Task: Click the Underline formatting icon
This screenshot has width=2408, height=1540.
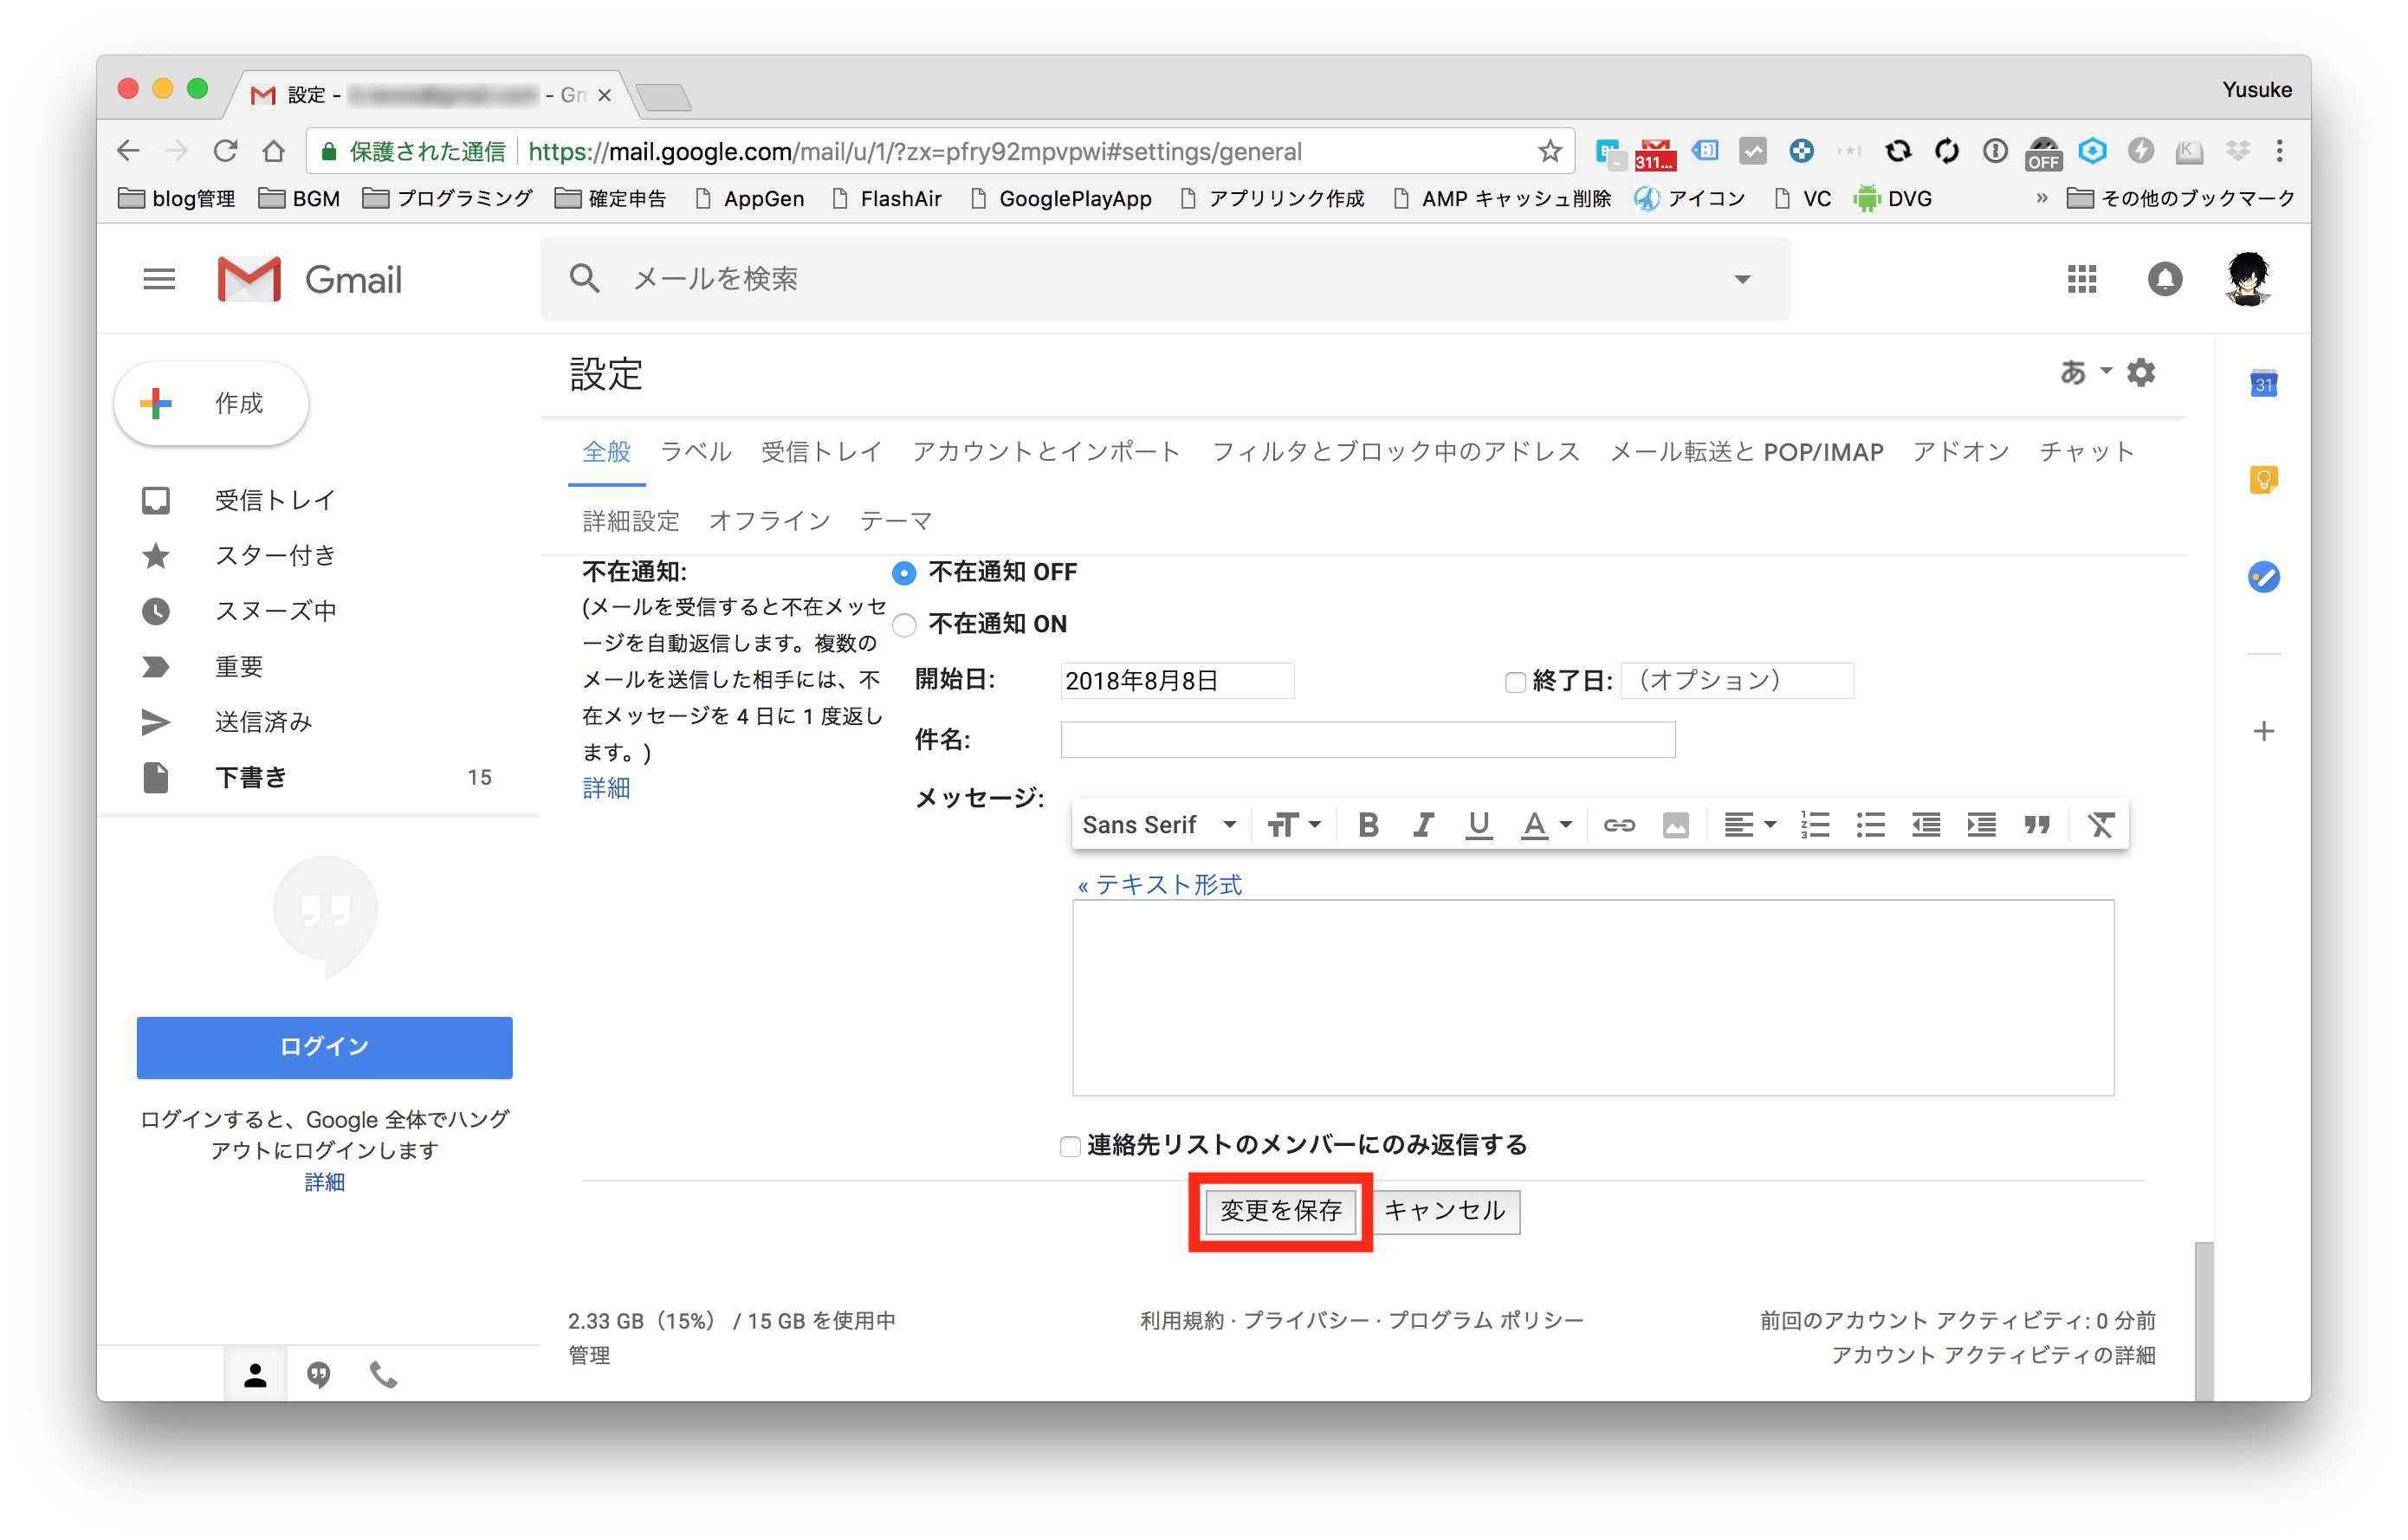Action: [1474, 822]
